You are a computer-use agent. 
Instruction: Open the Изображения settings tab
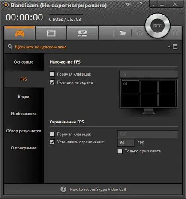pyautogui.click(x=24, y=114)
